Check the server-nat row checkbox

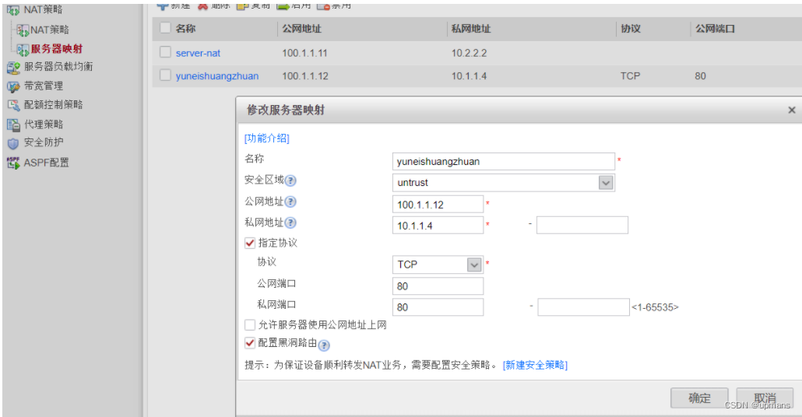click(165, 52)
